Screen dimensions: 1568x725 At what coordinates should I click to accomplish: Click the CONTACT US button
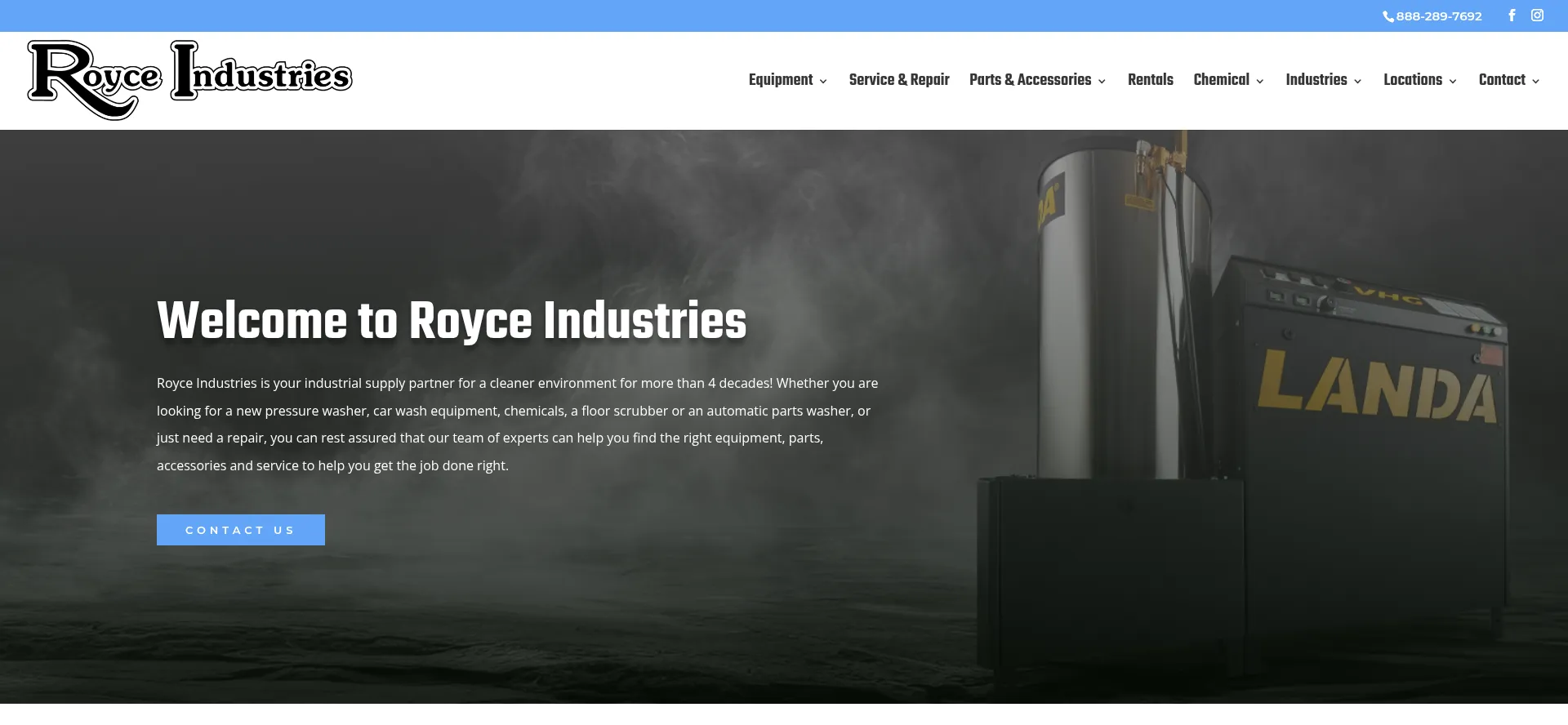pos(241,530)
